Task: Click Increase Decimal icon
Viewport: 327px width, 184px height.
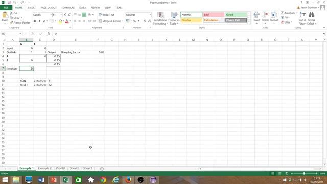Action: pyautogui.click(x=145, y=21)
